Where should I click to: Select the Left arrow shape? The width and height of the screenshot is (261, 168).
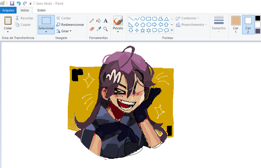tap(161, 25)
